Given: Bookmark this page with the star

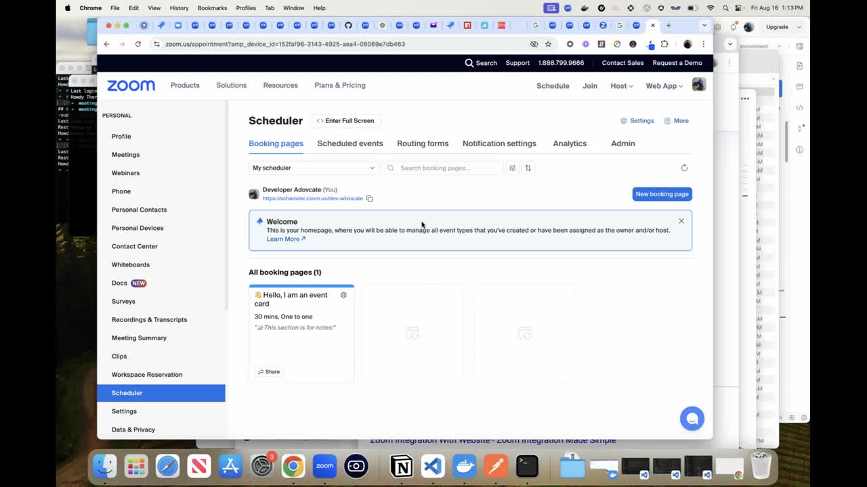Looking at the screenshot, I should click(548, 44).
